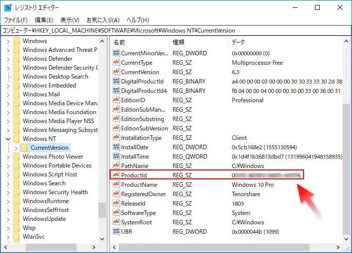Open the 編集(E) menu
The image size is (352, 253).
(44, 20)
